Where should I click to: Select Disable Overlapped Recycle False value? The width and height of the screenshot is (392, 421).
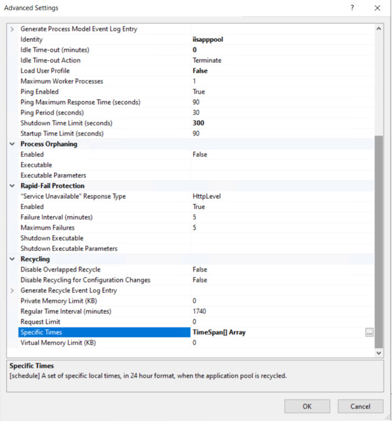pyautogui.click(x=200, y=270)
